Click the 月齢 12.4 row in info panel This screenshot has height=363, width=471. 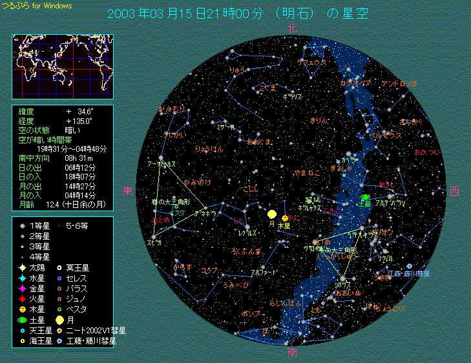point(62,204)
